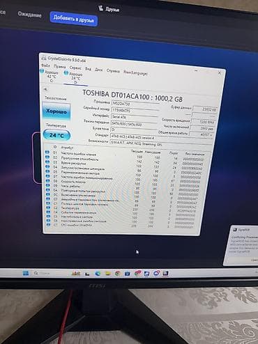Open the Windows Start menu
Image resolution: width=258 pixels, height=344 pixels.
[x=26, y=273]
